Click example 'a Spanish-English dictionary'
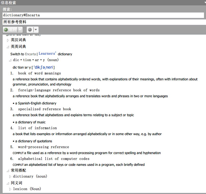206x194 pixels. pyautogui.click(x=36, y=103)
